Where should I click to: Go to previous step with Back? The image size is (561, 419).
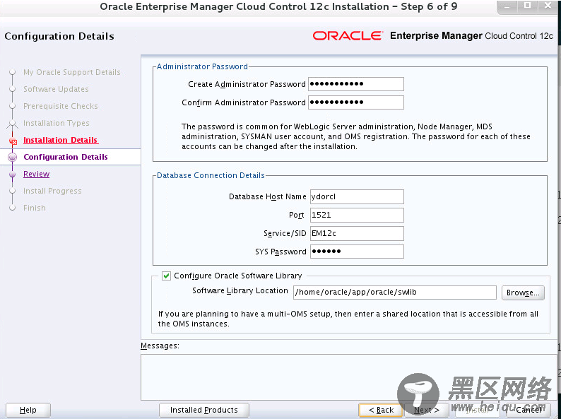[381, 410]
